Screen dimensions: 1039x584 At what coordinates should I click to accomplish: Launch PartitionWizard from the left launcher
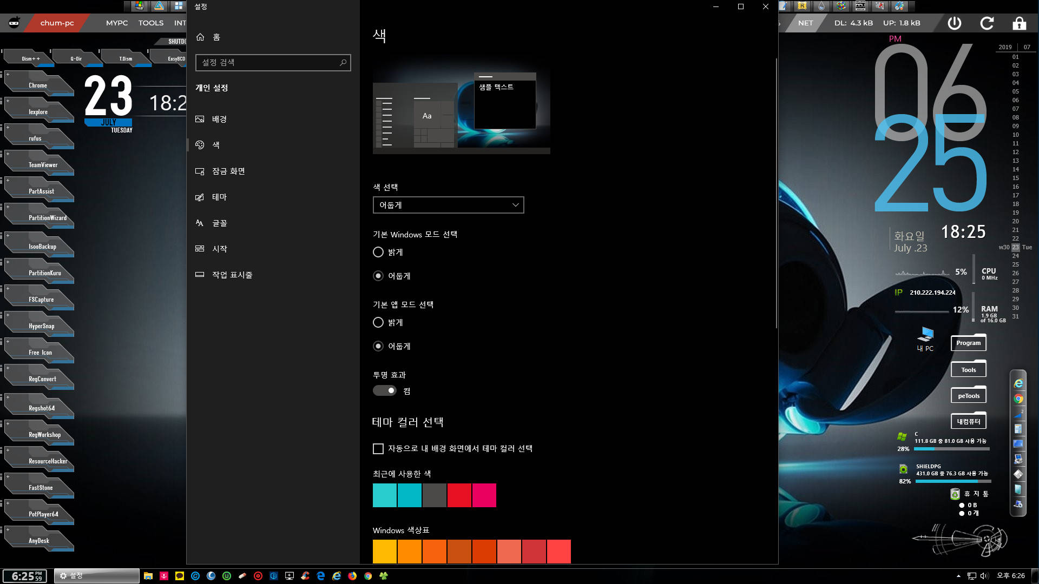tap(39, 217)
